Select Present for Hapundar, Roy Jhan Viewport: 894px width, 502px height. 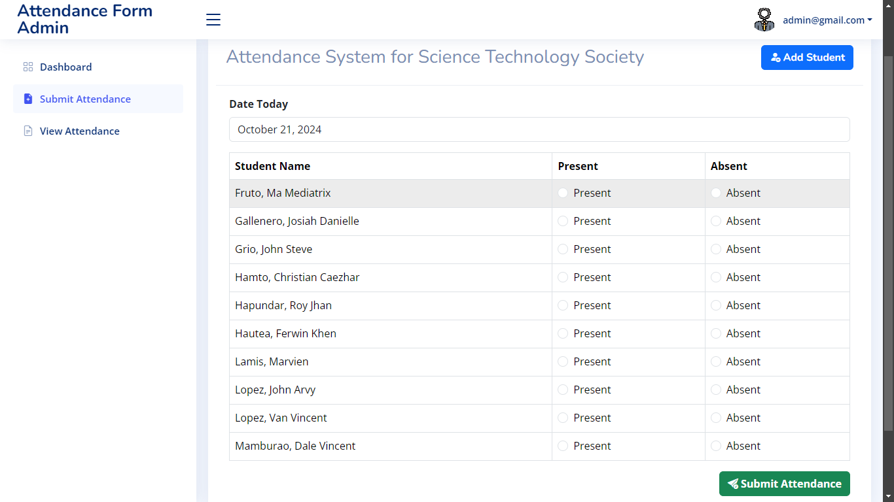pyautogui.click(x=563, y=305)
